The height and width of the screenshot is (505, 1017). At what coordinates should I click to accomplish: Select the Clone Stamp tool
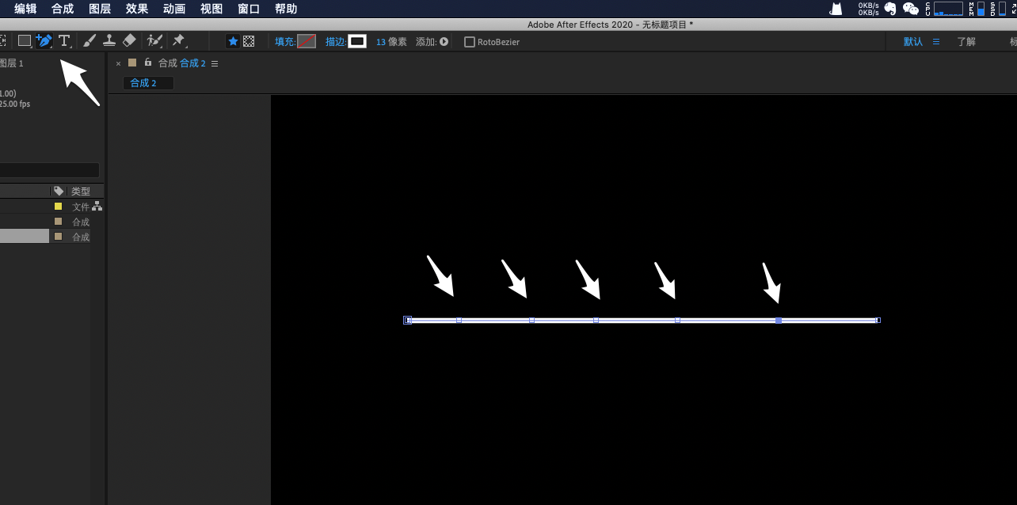point(109,40)
